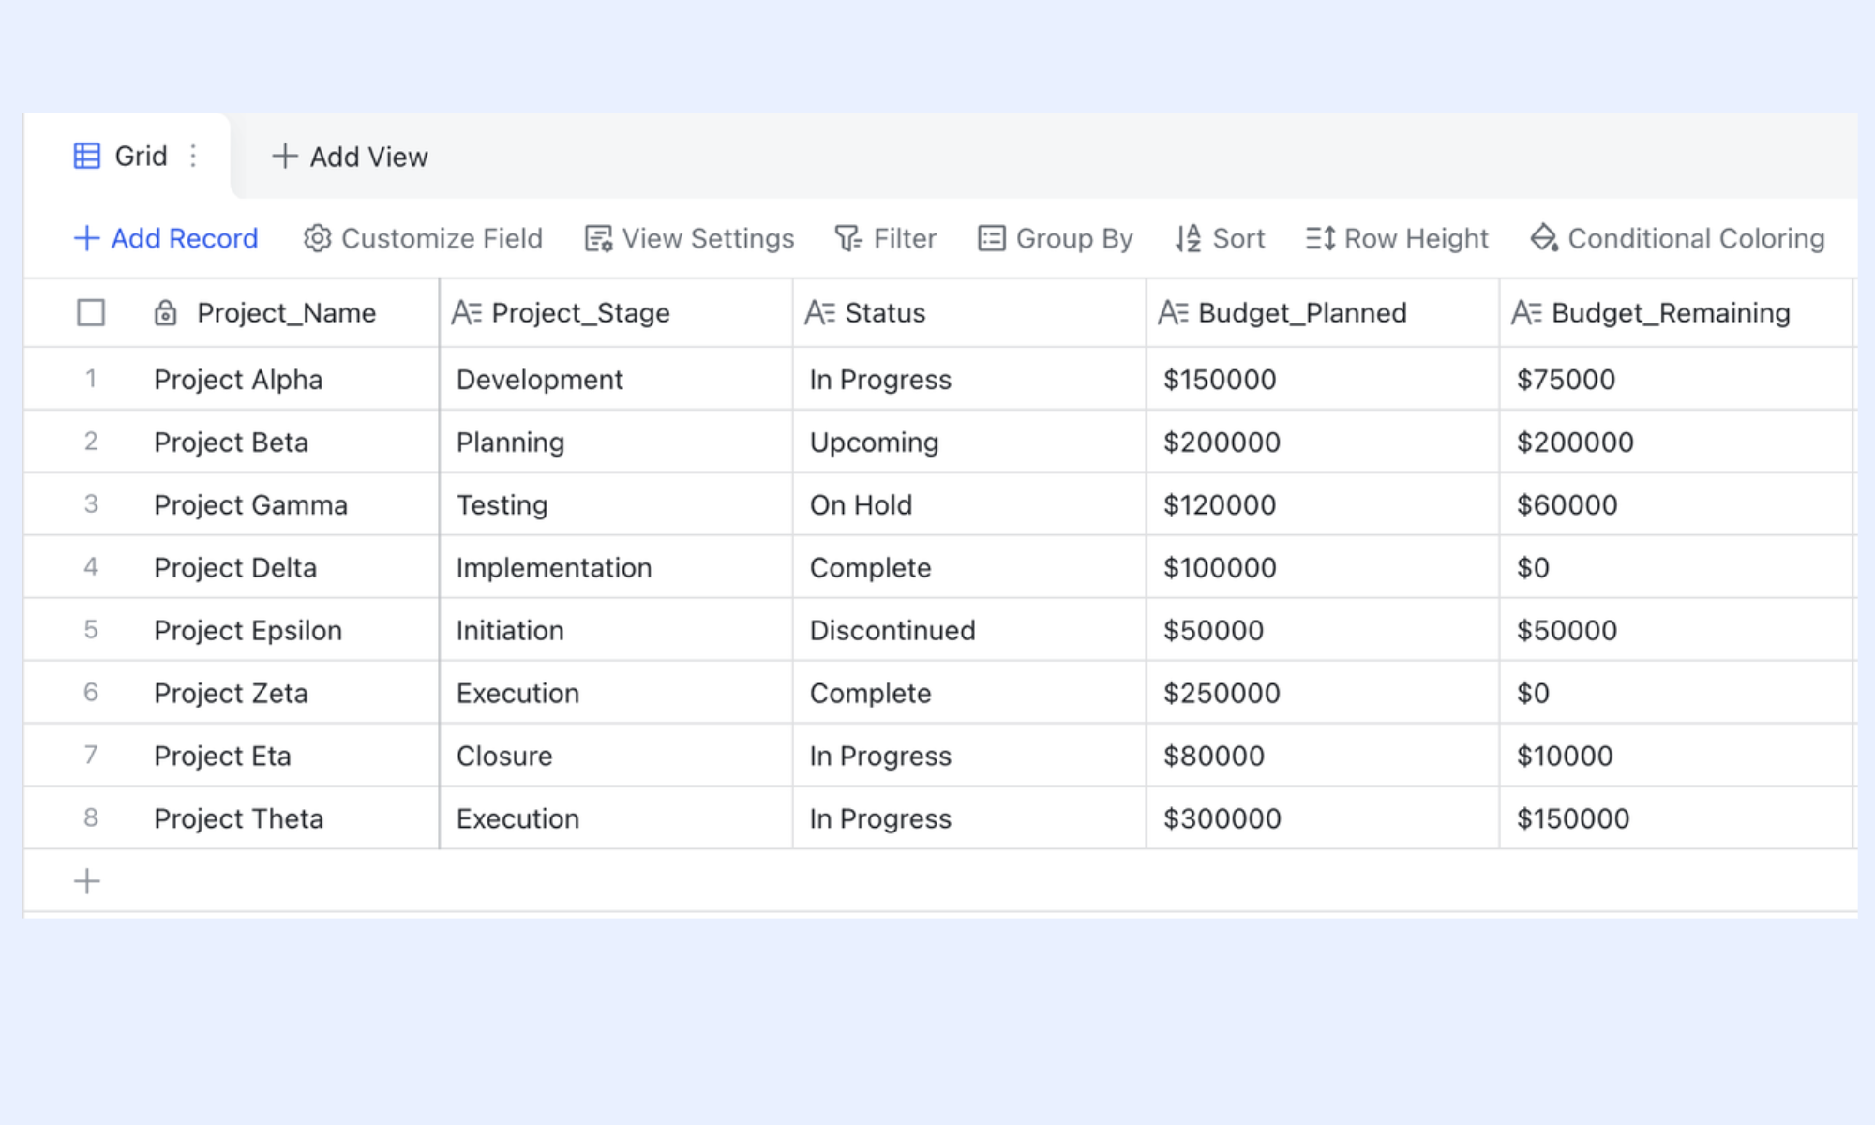Viewport: 1875px width, 1125px height.
Task: Click the Group By icon
Action: (991, 238)
